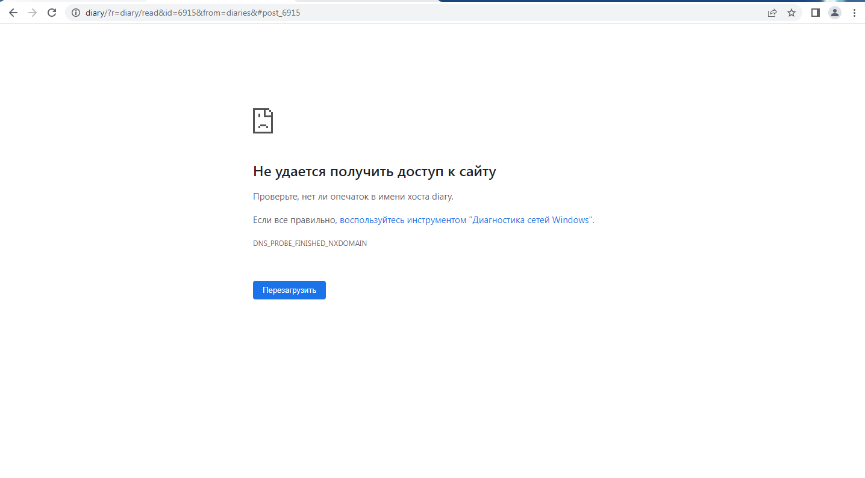Open Chrome's three-dot menu
The image size is (865, 478).
pos(854,13)
